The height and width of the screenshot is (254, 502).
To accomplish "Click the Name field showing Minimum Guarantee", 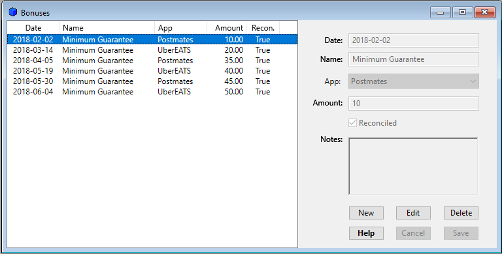I will click(414, 59).
